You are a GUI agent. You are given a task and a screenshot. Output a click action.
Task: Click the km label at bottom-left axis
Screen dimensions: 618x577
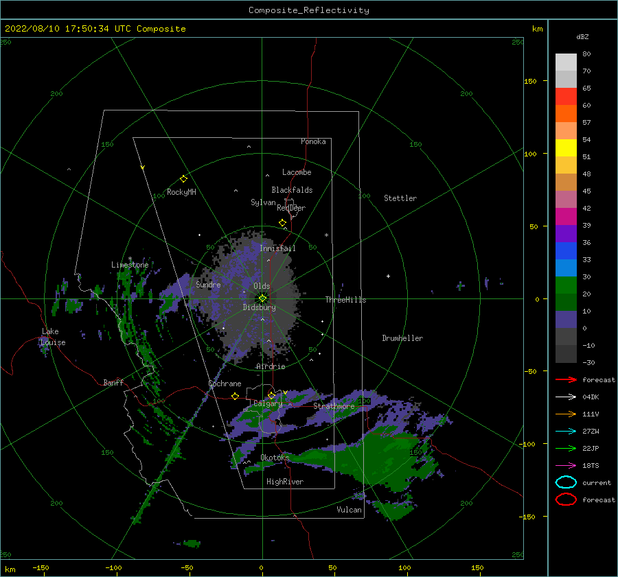pos(10,569)
